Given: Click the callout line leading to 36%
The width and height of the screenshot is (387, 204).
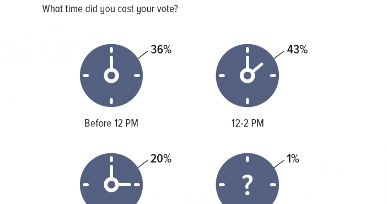Looking at the screenshot, I should tap(143, 55).
